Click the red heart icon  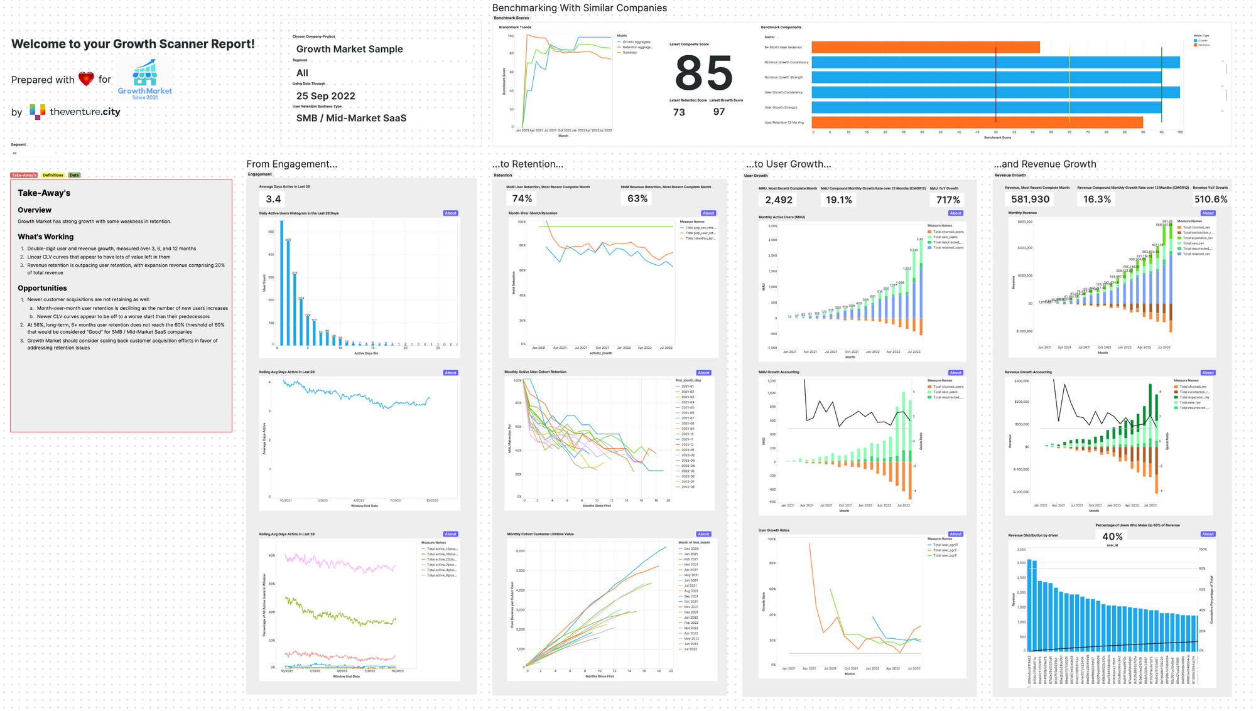tap(86, 79)
